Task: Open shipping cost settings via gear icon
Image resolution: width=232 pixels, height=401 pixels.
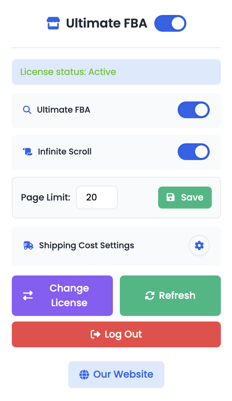Action: tap(199, 245)
